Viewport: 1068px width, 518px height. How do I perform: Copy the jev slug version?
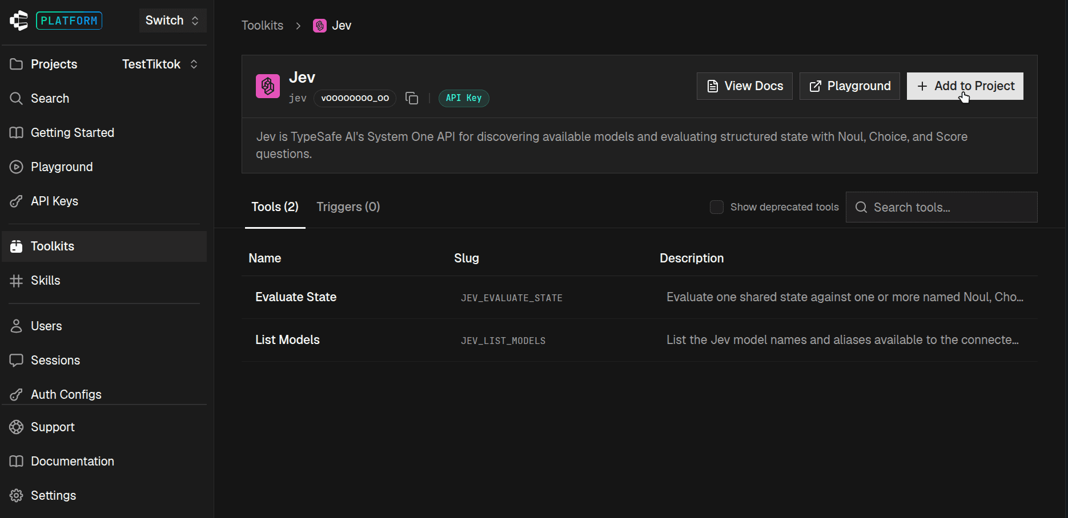point(412,98)
